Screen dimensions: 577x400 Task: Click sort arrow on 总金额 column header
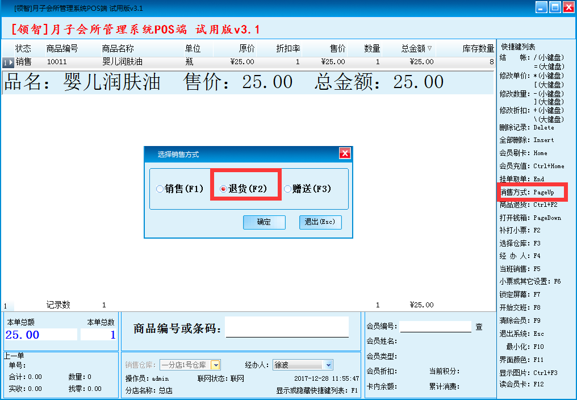[429, 49]
